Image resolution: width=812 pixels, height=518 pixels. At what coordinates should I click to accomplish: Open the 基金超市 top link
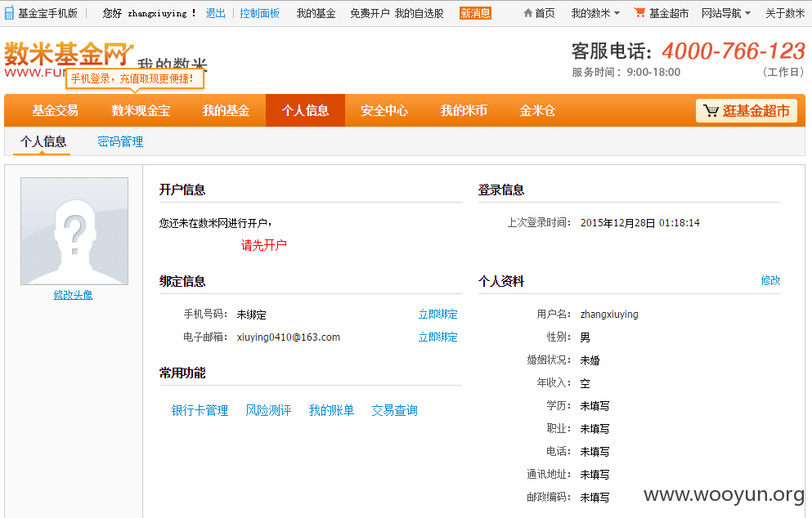(x=669, y=13)
